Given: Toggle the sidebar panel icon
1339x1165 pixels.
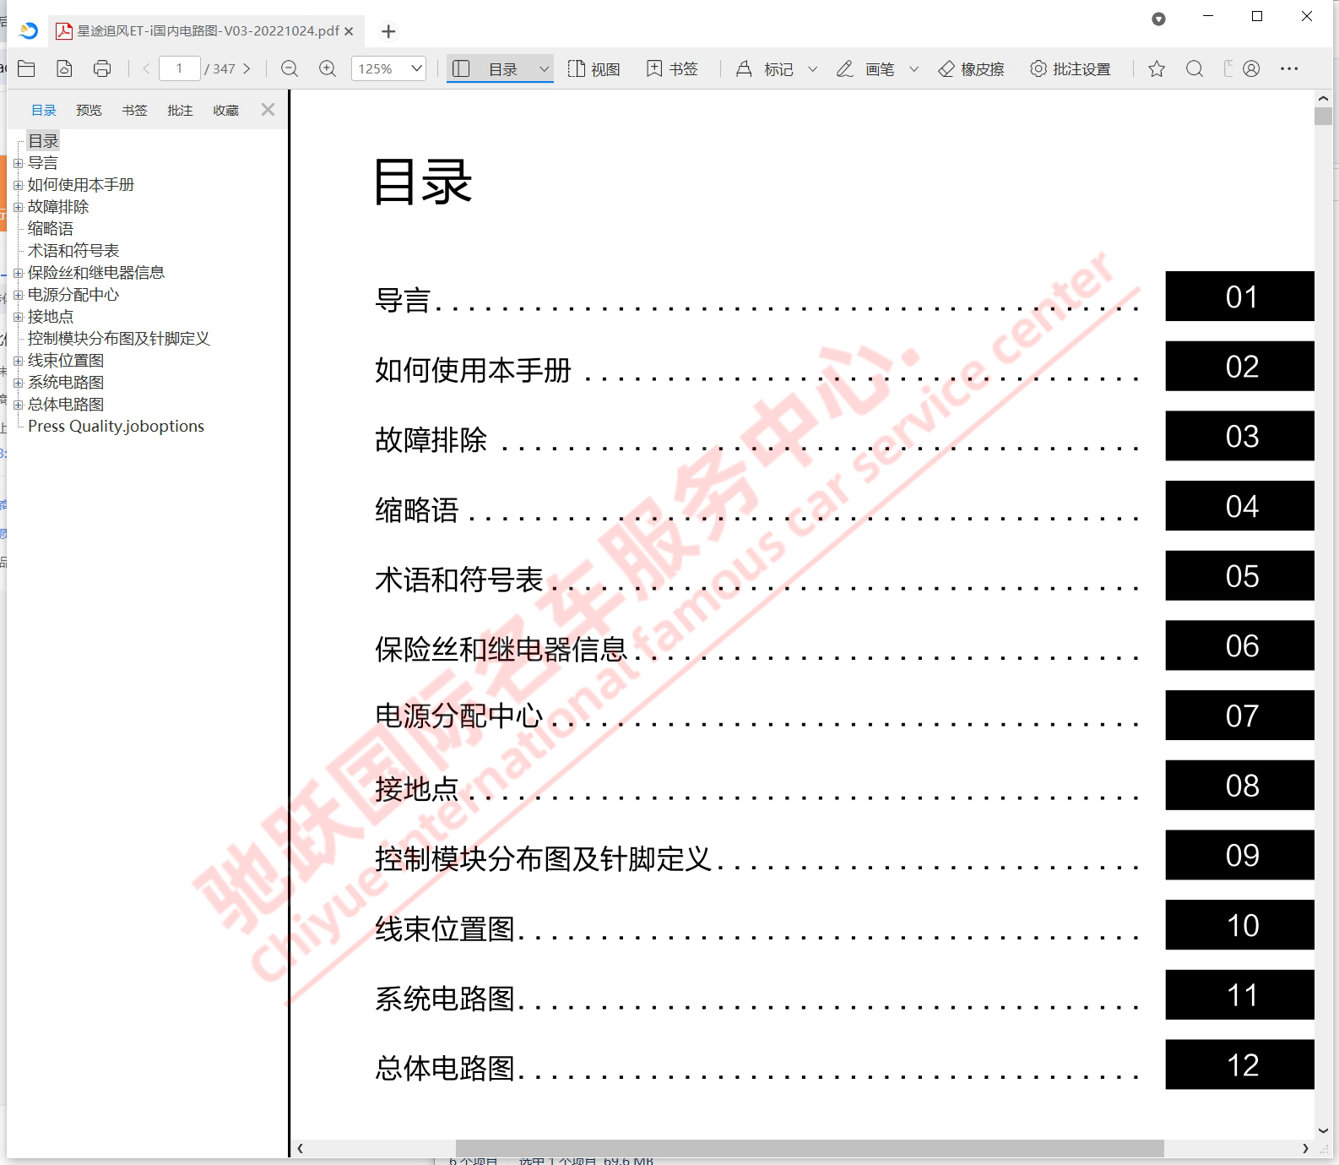Looking at the screenshot, I should 461,68.
